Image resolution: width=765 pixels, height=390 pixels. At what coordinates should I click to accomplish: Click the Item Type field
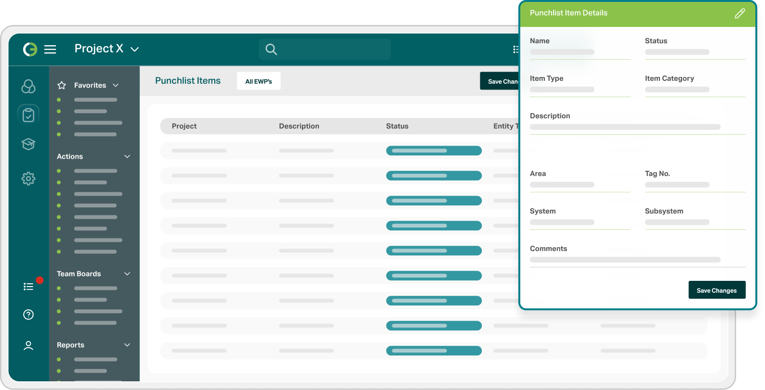(x=580, y=89)
